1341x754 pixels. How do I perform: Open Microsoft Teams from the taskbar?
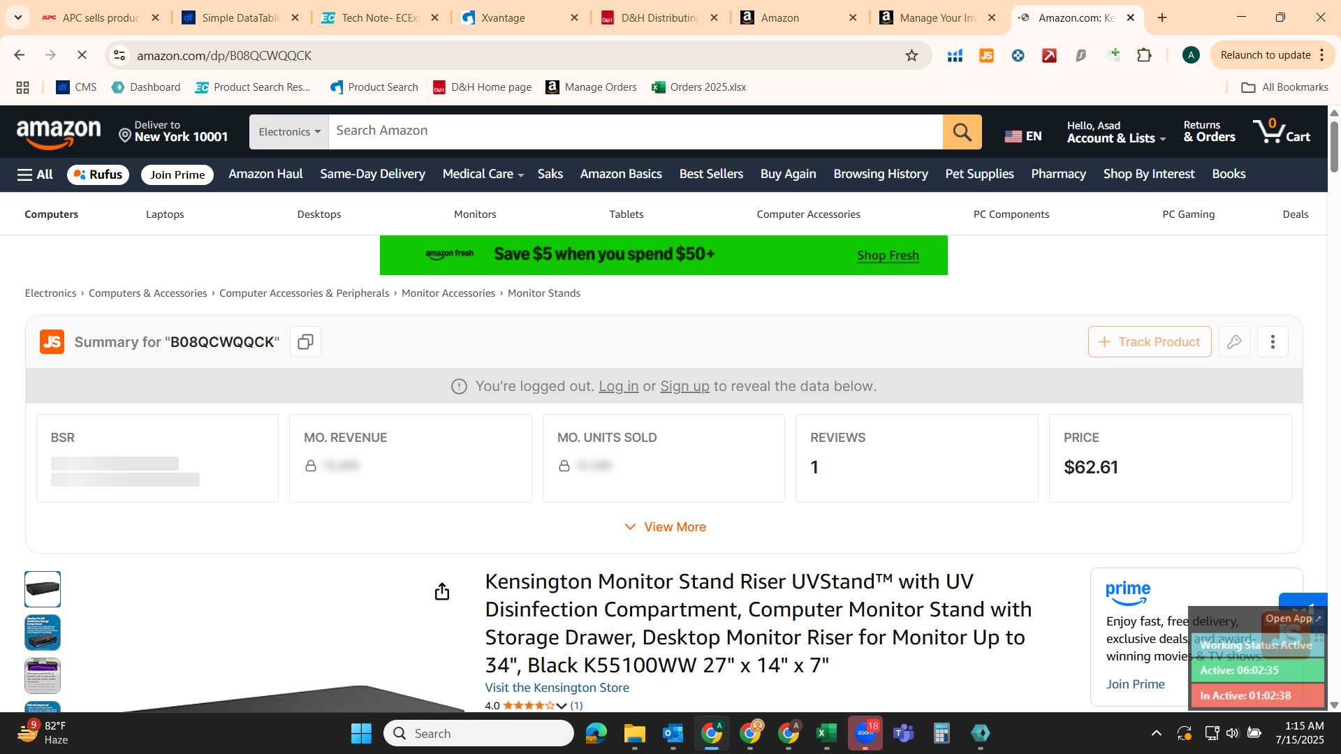point(903,733)
